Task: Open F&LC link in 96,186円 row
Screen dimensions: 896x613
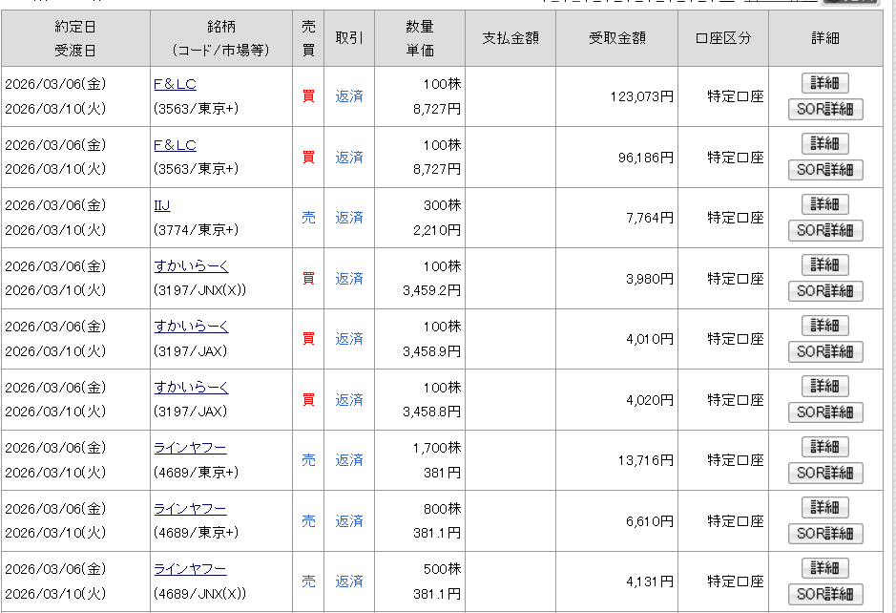Action: click(175, 145)
